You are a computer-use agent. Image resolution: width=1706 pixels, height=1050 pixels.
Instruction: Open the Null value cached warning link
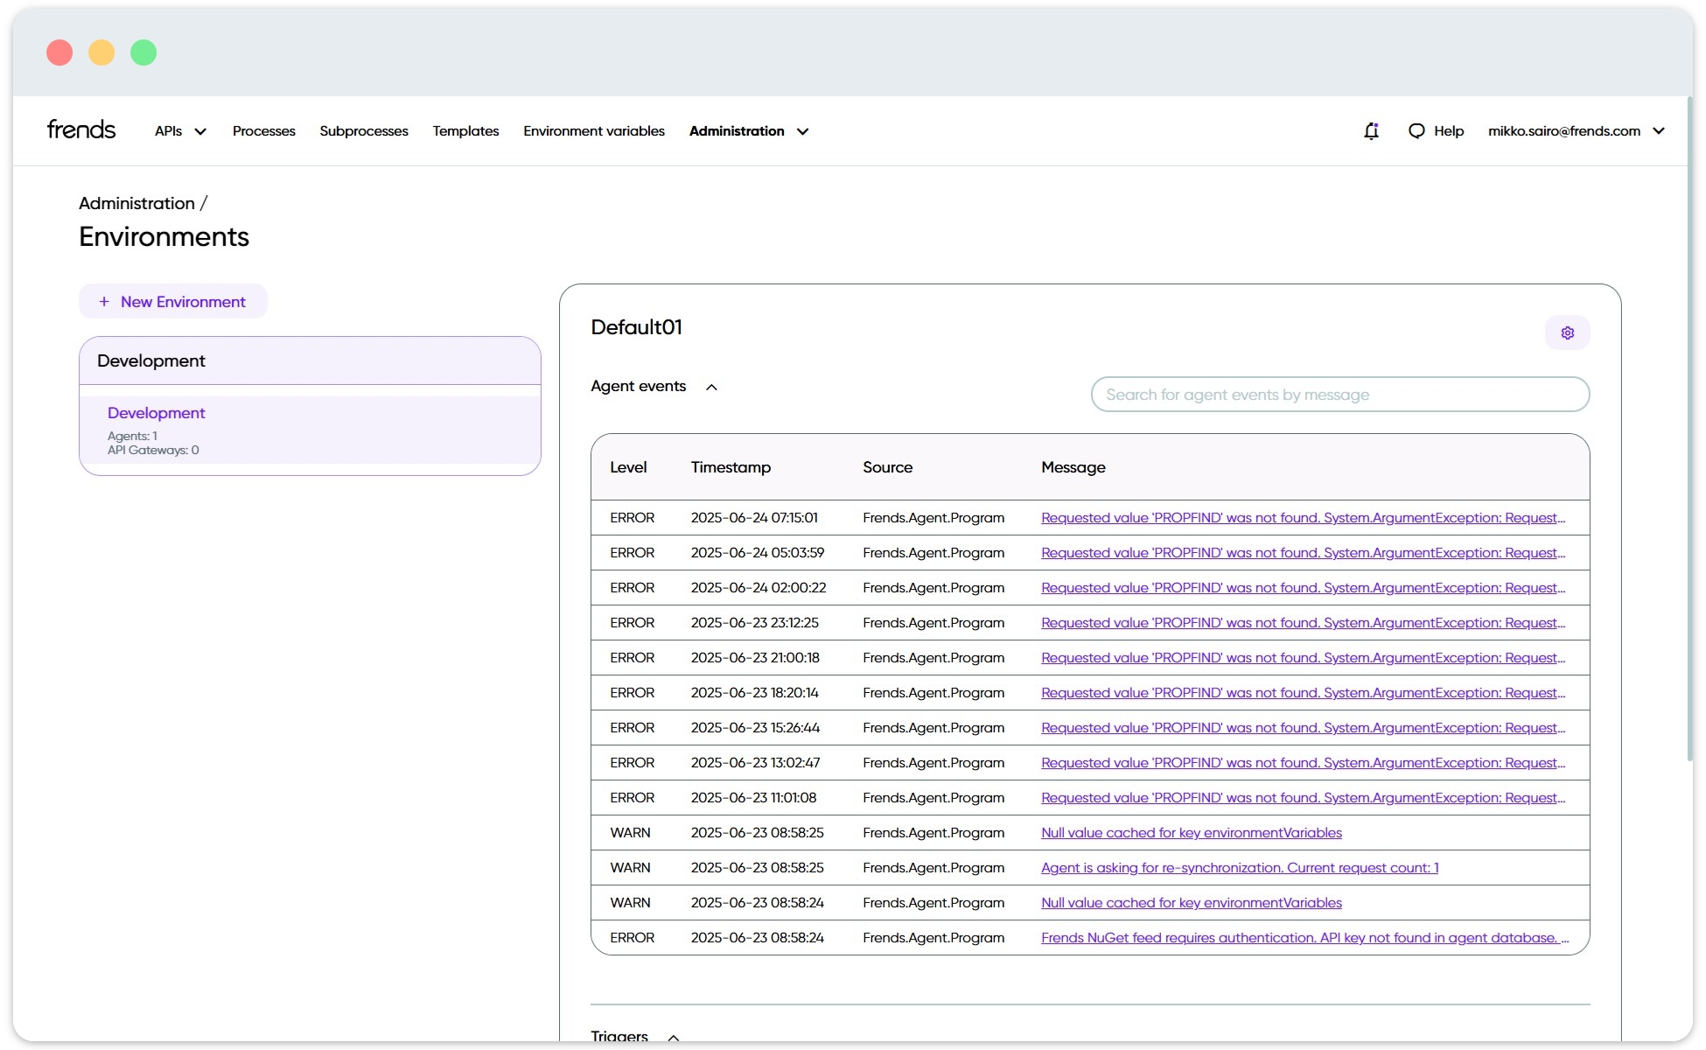click(x=1191, y=832)
